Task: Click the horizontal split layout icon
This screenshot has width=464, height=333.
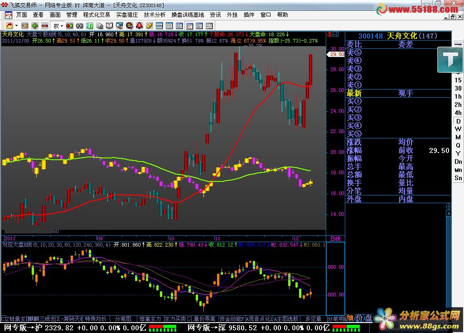Action: 159,26
